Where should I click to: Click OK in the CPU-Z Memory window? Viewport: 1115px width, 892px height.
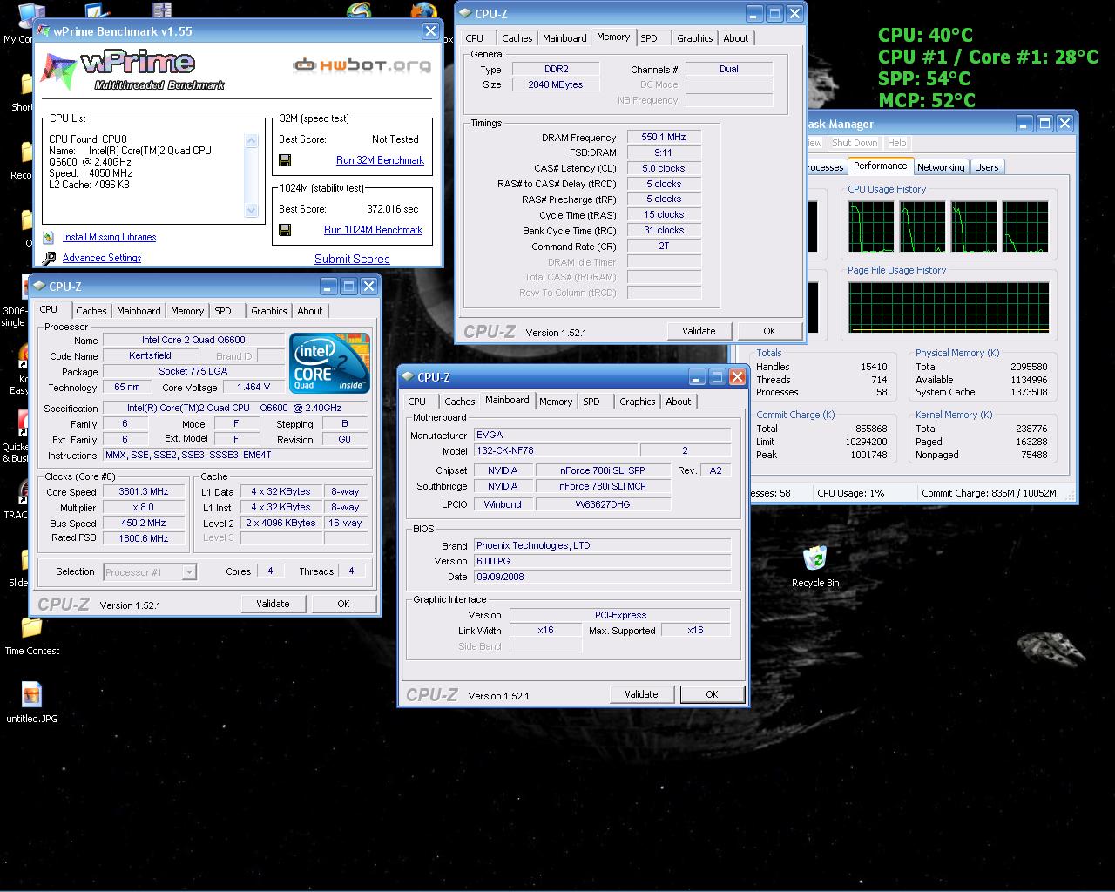pyautogui.click(x=769, y=331)
